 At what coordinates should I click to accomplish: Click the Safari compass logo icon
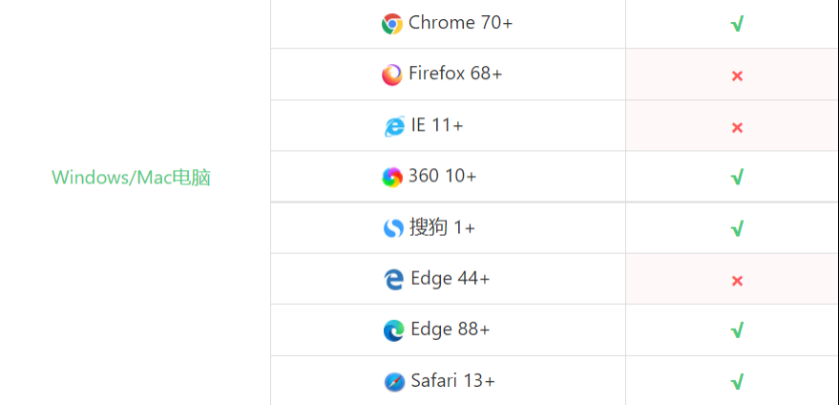click(394, 381)
